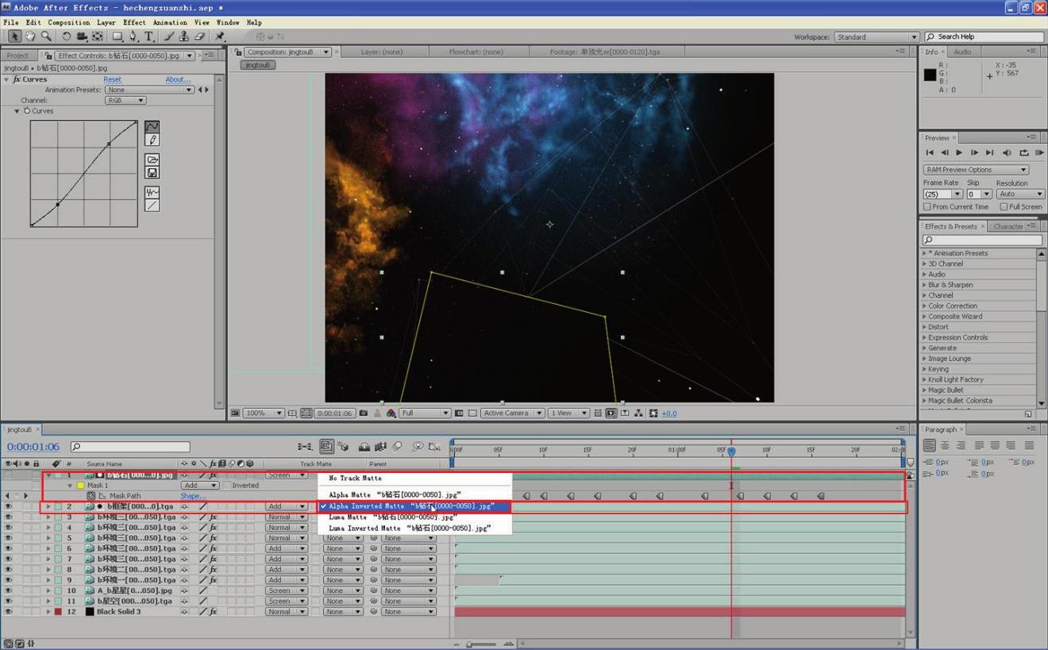
Task: Select the Clone Stamp tool
Action: (184, 37)
